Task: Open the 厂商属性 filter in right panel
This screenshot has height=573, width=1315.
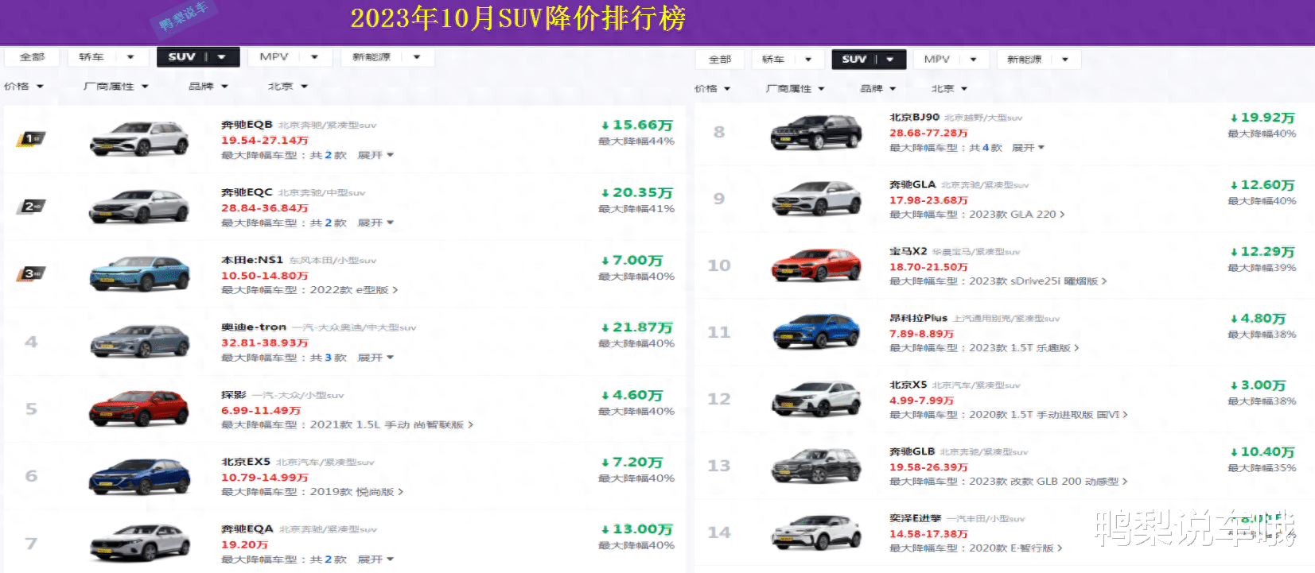Action: [795, 89]
